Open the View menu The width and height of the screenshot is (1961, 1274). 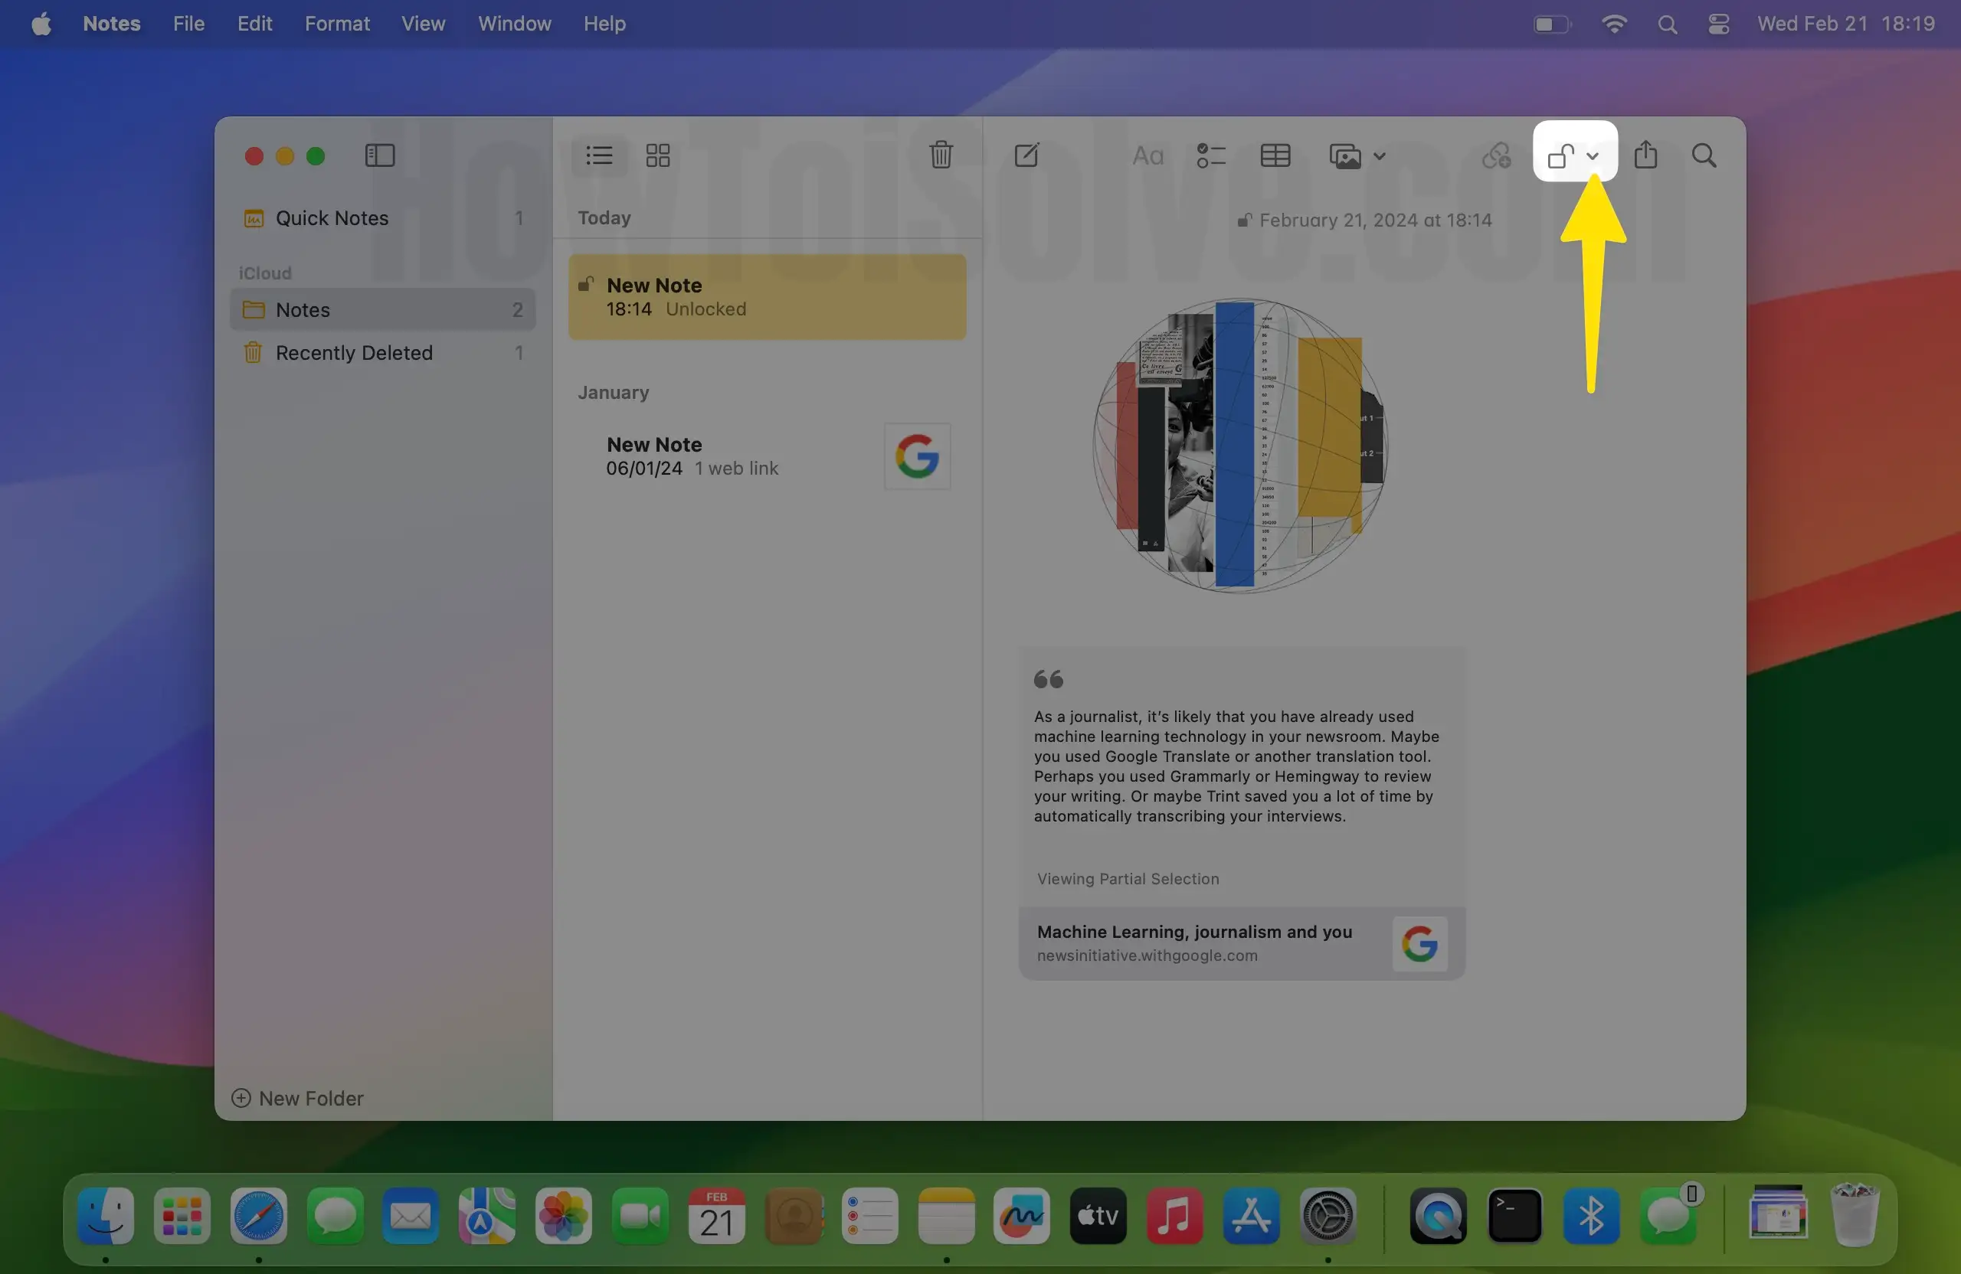click(x=423, y=24)
